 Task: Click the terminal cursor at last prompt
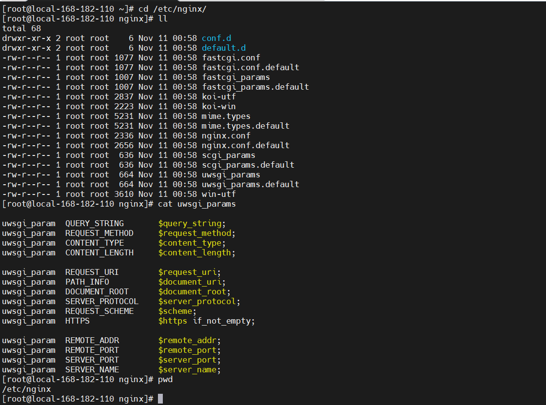coord(160,399)
